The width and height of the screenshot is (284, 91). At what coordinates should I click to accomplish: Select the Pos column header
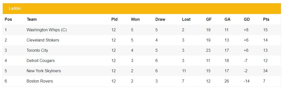click(8, 19)
